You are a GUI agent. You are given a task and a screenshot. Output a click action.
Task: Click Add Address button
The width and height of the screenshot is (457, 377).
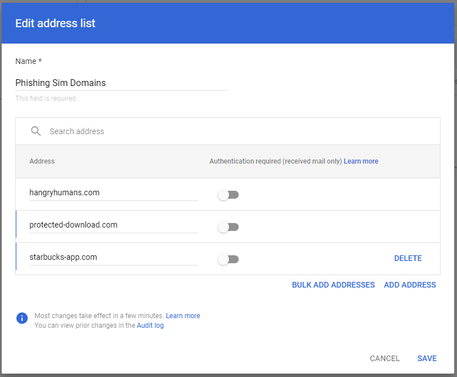tap(410, 285)
